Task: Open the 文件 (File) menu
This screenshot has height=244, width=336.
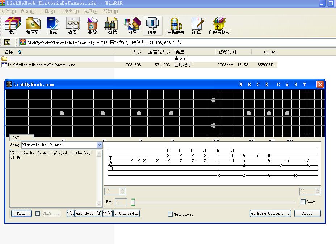Action: coord(8,11)
